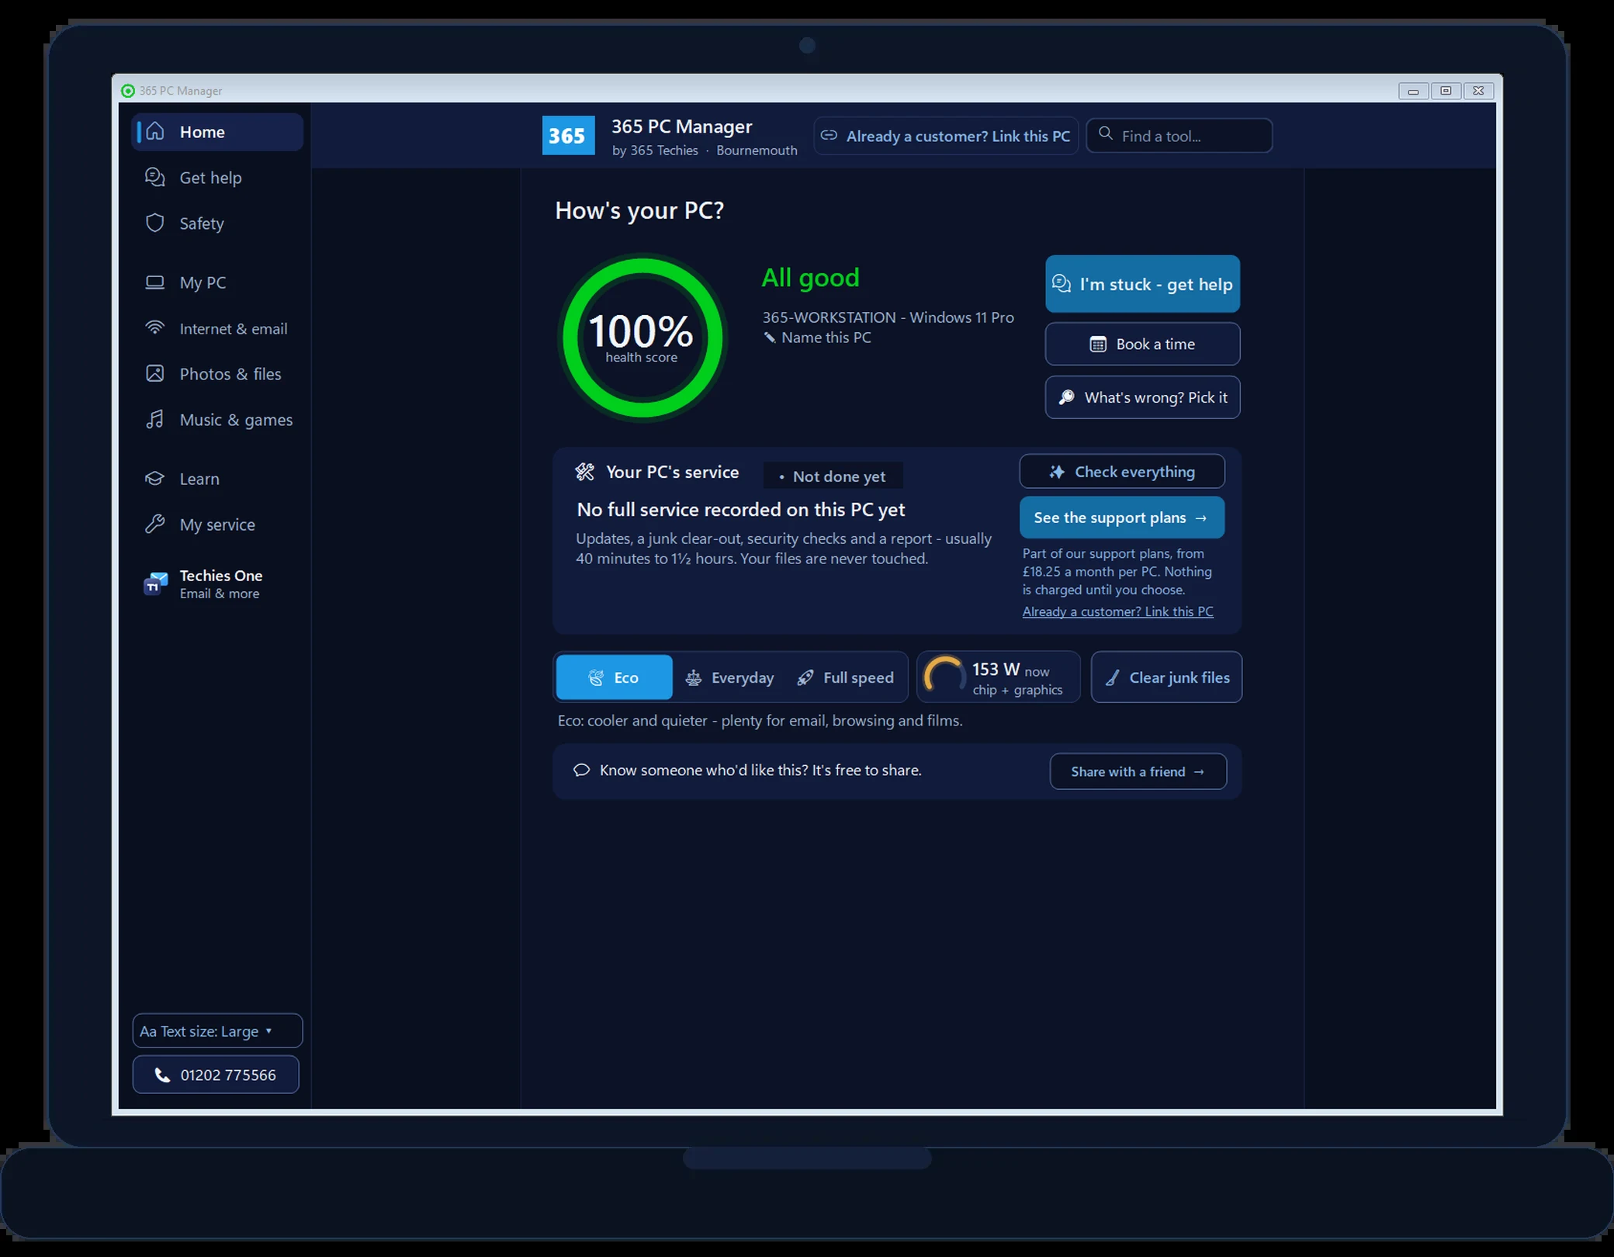The image size is (1614, 1257).
Task: Click What's wrong? Pick it button
Action: point(1142,397)
